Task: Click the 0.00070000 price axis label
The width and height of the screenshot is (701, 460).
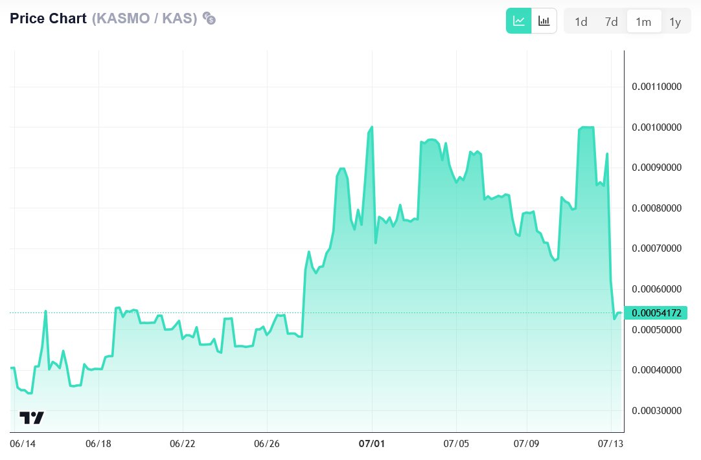Action: [656, 248]
